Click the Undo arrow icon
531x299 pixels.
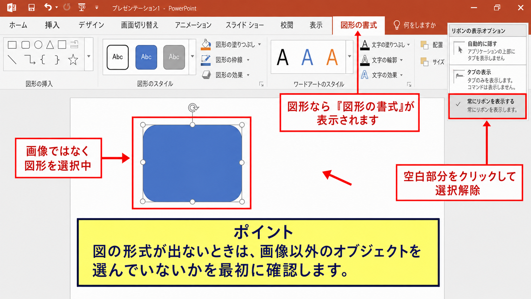pos(48,7)
